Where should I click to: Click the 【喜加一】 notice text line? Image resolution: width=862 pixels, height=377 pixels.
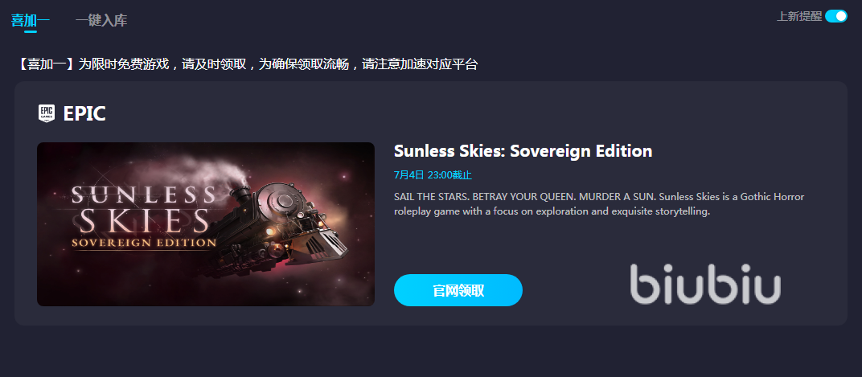click(247, 64)
